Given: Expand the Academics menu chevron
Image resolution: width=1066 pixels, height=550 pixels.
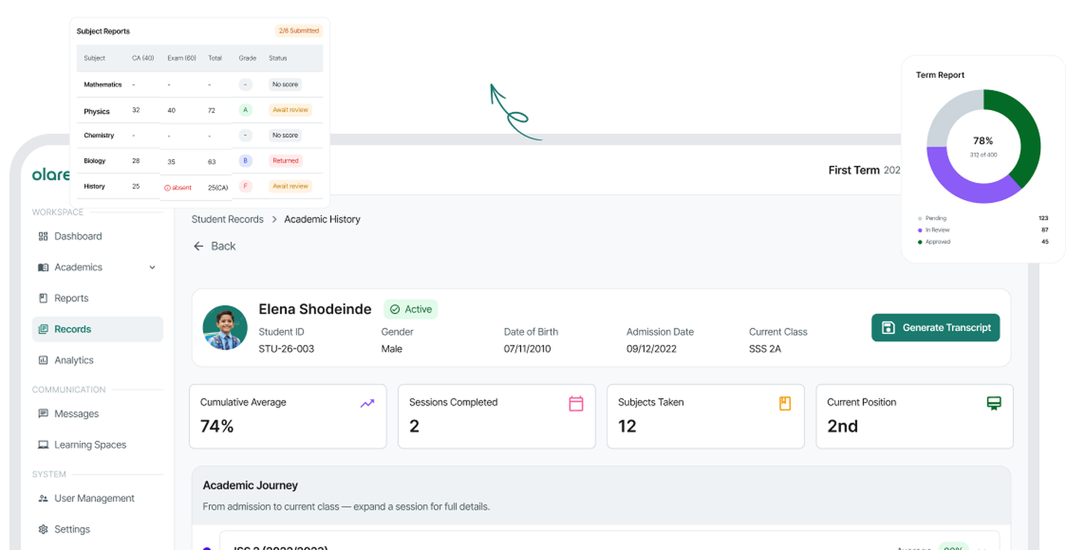Looking at the screenshot, I should coord(152,267).
